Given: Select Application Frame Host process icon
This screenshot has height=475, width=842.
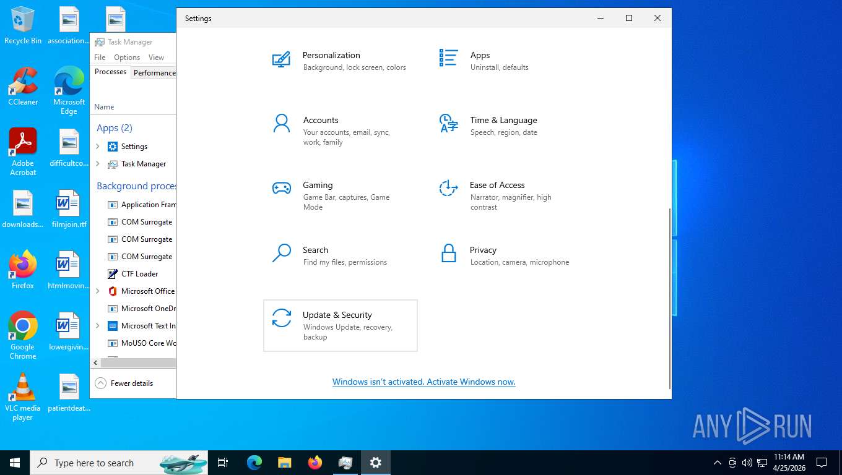Looking at the screenshot, I should (x=112, y=205).
